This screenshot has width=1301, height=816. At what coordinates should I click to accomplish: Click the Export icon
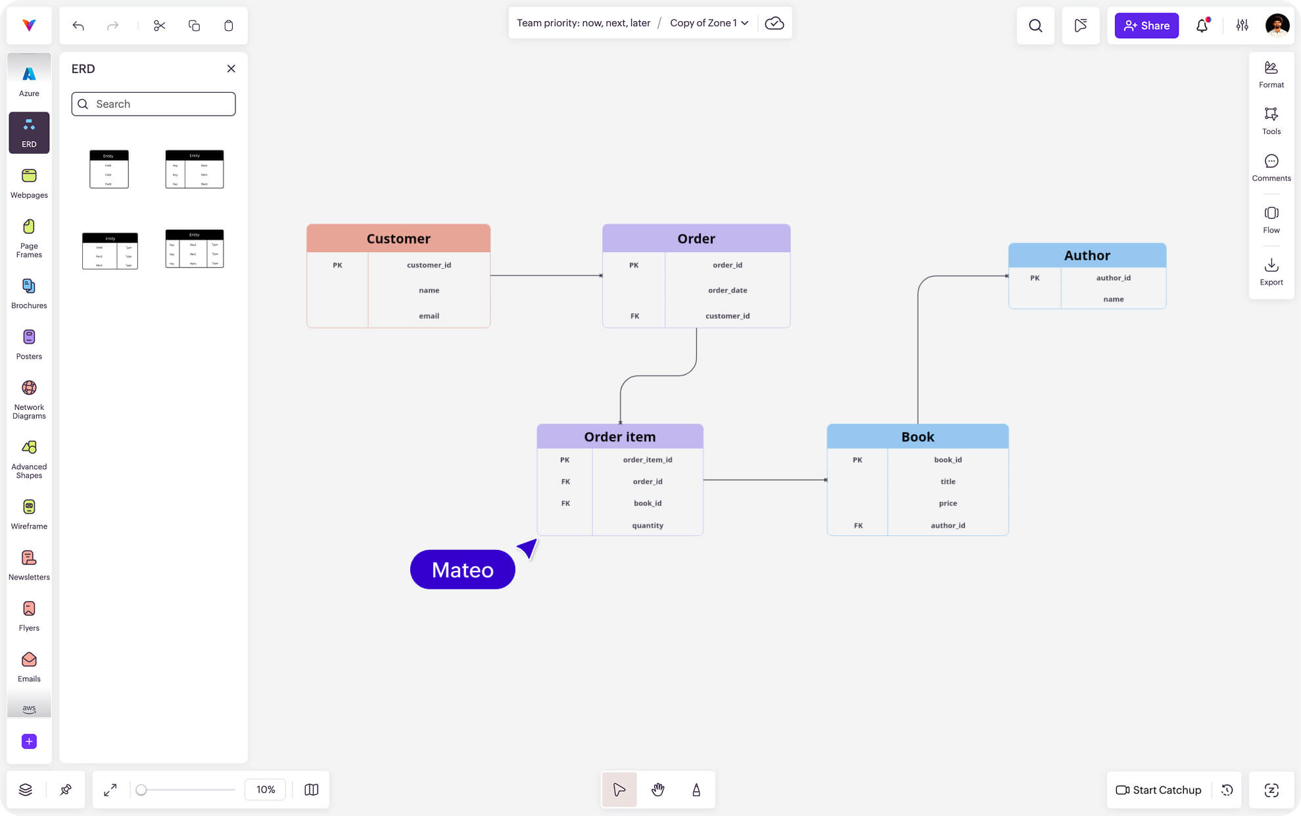pos(1271,271)
